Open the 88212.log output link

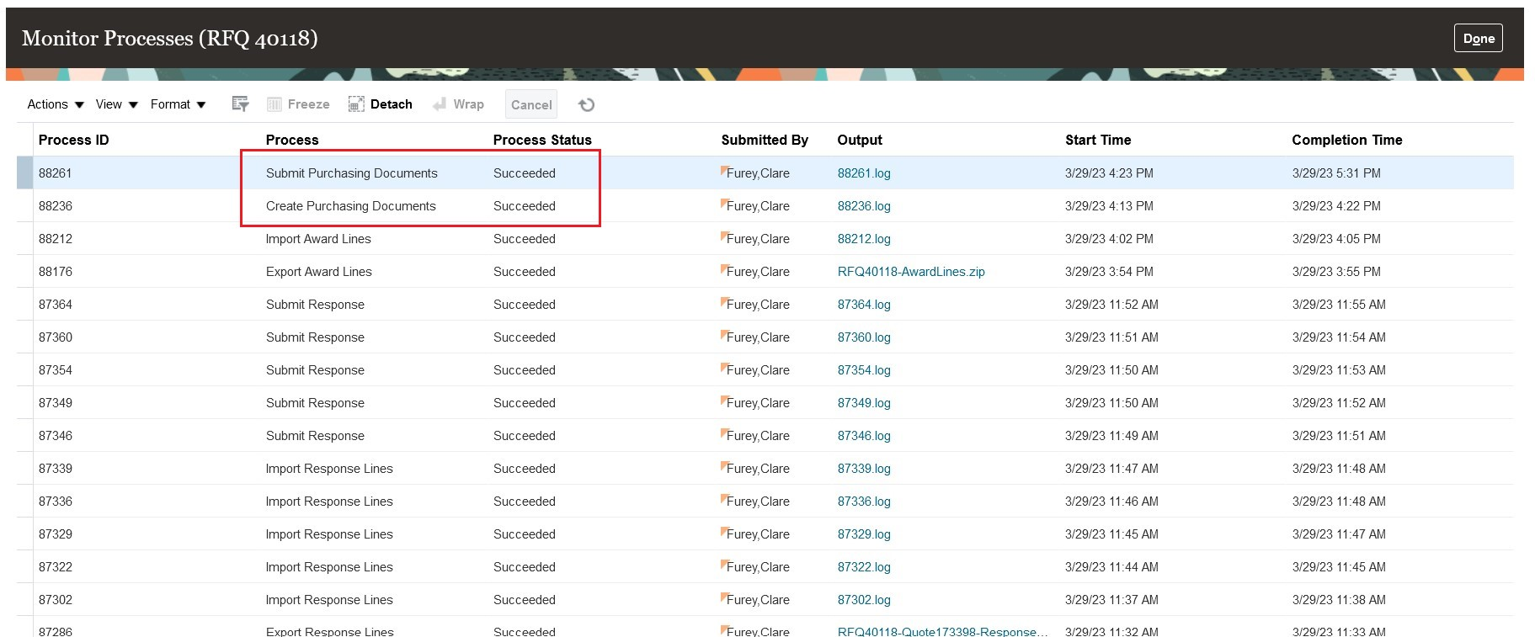click(x=864, y=239)
